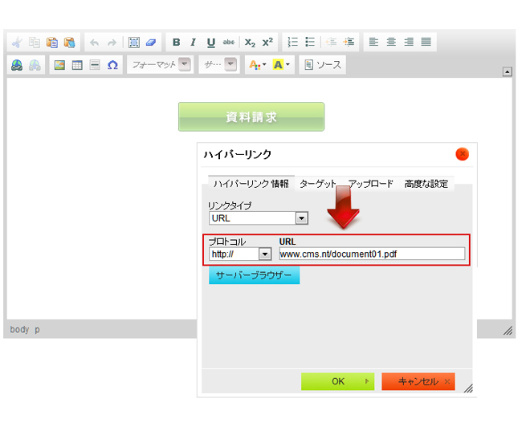522x439 pixels.
Task: Insert a table using the toolbar icon
Action: [77, 65]
